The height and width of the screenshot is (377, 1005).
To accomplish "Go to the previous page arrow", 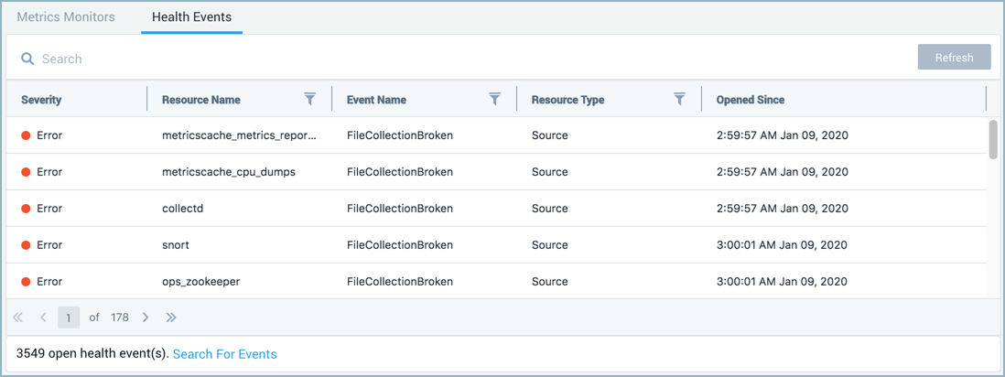I will (43, 318).
